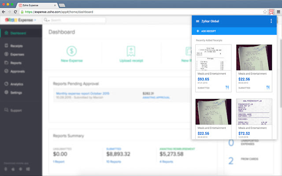Screen dimensions: 282x176
Task: Click the Windows app download icon
Action: click(28, 169)
